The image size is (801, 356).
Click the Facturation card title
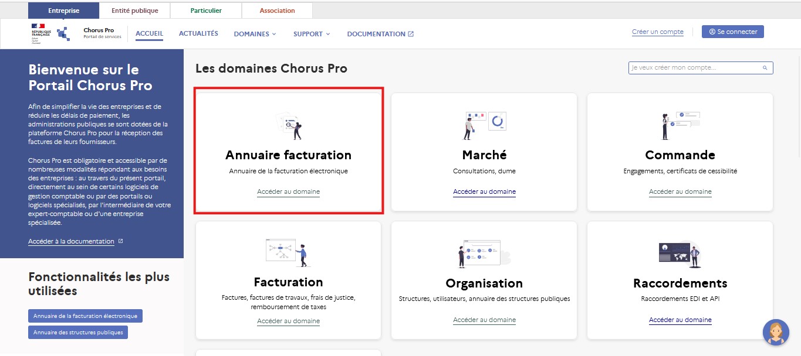(x=288, y=282)
